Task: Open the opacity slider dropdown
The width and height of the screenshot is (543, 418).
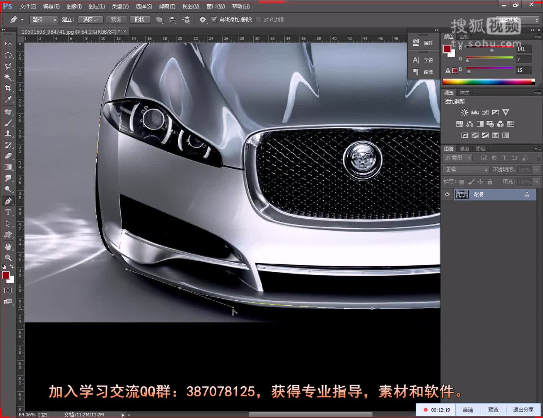Action: click(536, 170)
